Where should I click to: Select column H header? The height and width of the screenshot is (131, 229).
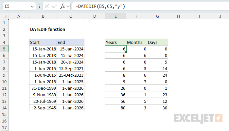178,16
